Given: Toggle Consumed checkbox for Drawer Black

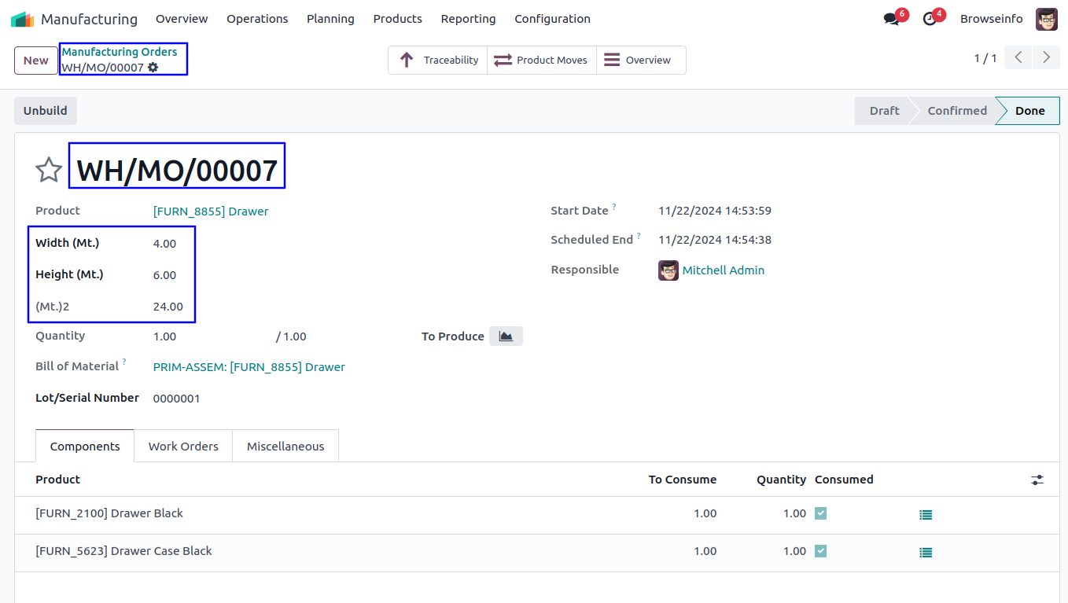Looking at the screenshot, I should (x=820, y=513).
